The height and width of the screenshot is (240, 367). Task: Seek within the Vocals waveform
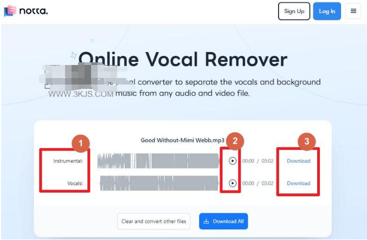coord(159,183)
